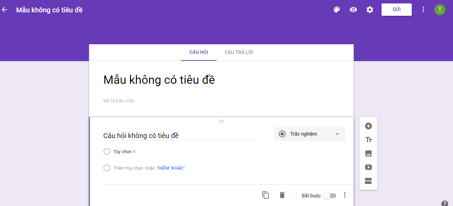Duplicate the current question
Screen dimensions: 453x206
pos(265,195)
